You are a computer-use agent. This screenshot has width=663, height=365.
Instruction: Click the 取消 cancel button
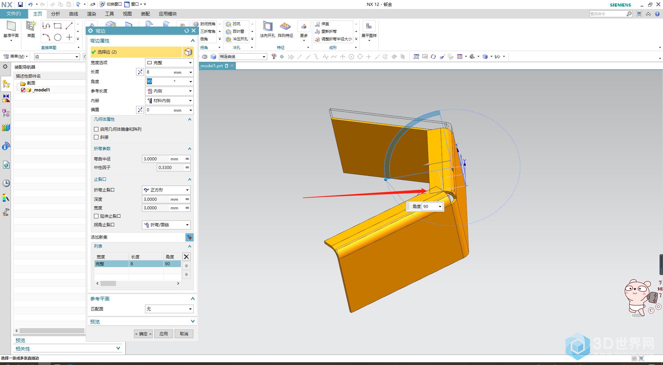pyautogui.click(x=184, y=334)
